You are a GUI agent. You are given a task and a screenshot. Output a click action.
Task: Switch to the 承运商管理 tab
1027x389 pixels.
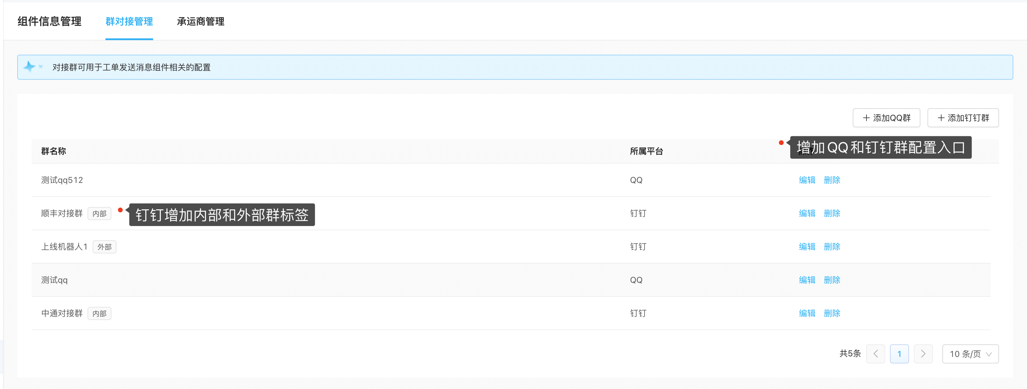[x=200, y=21]
